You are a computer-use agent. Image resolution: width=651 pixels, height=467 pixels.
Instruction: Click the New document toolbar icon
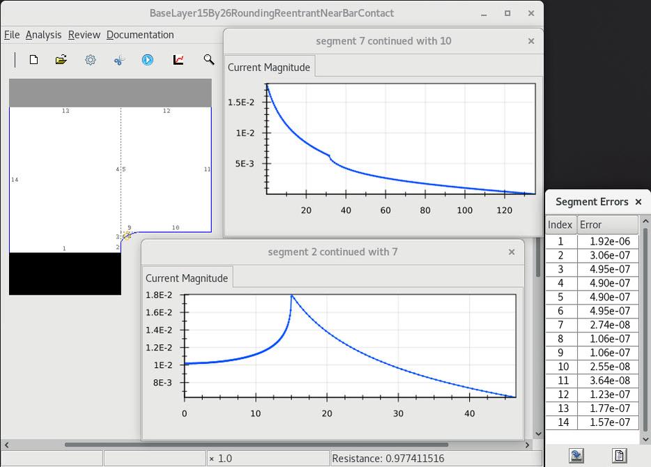[33, 60]
